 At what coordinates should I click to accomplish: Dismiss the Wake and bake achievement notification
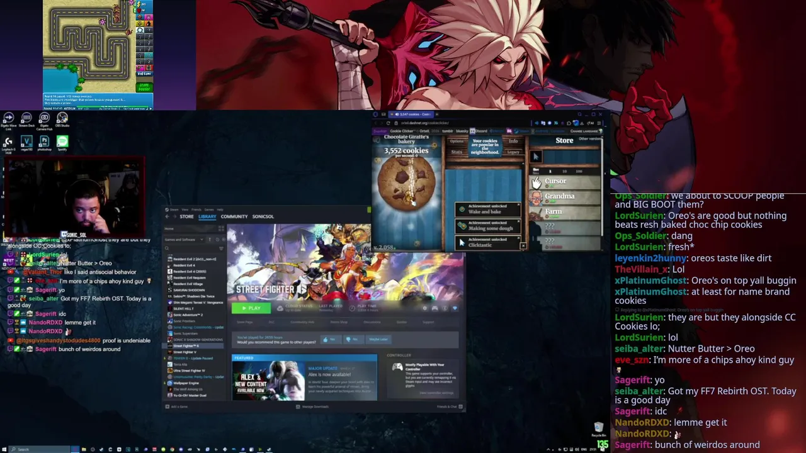coord(518,204)
